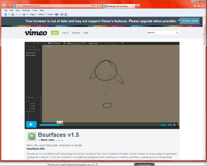The height and width of the screenshot is (166, 207).
Task: Click the Vimeo Search input field
Action: click(160, 33)
